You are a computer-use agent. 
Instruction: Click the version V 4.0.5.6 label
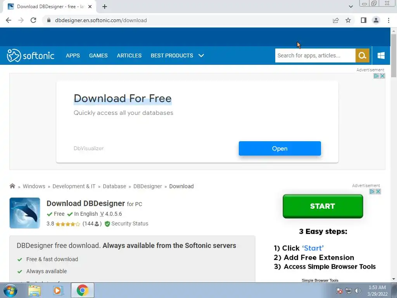[x=111, y=214]
